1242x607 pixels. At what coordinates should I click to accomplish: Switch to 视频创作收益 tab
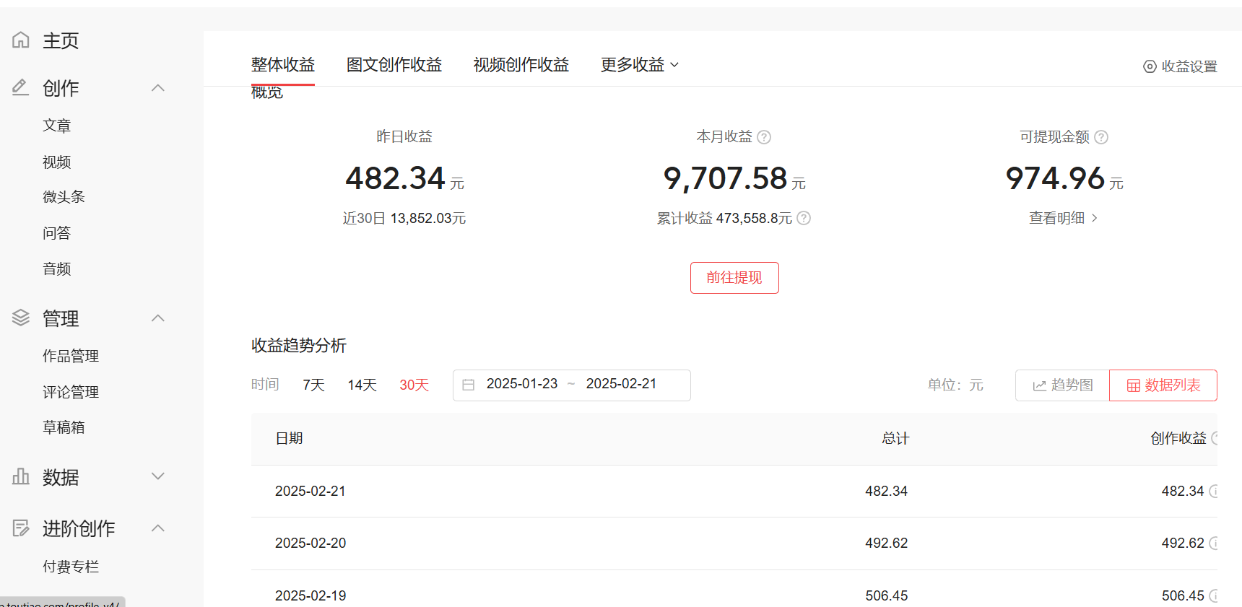click(x=521, y=65)
